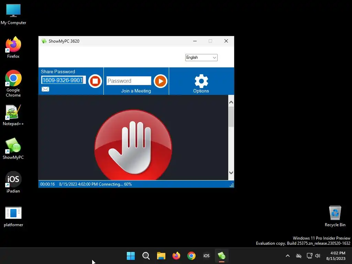Select the share password field 1609-9326-9901

pos(64,80)
